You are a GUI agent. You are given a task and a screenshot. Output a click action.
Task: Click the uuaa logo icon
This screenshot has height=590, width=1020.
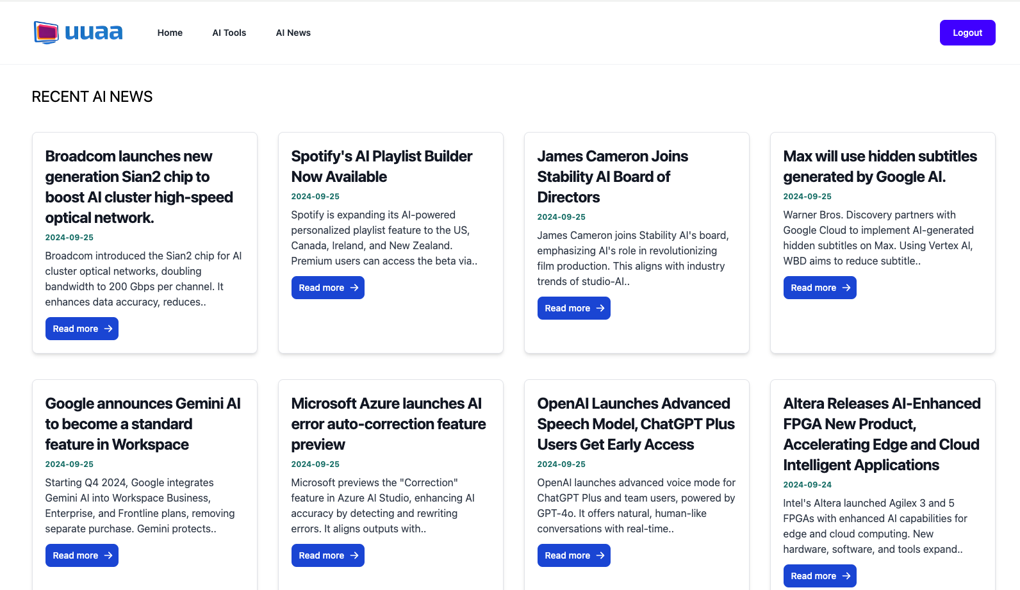pyautogui.click(x=46, y=33)
